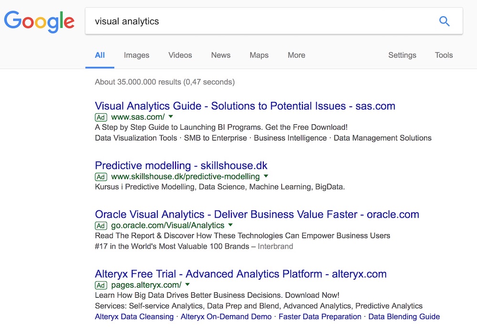Switch to the Images tab
The width and height of the screenshot is (477, 330).
tap(136, 55)
